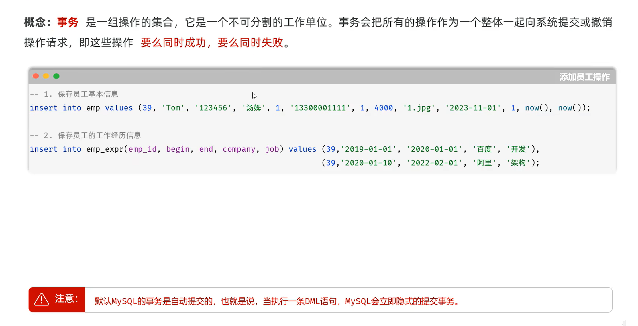Viewport: 638px width, 326px height.
Task: Click the begin column name
Action: click(178, 149)
